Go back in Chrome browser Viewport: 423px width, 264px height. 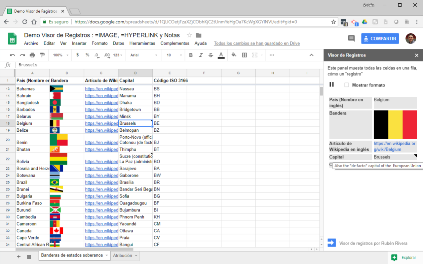pos(6,22)
